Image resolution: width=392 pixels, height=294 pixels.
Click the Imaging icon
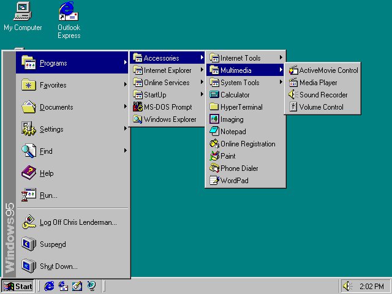pos(214,119)
